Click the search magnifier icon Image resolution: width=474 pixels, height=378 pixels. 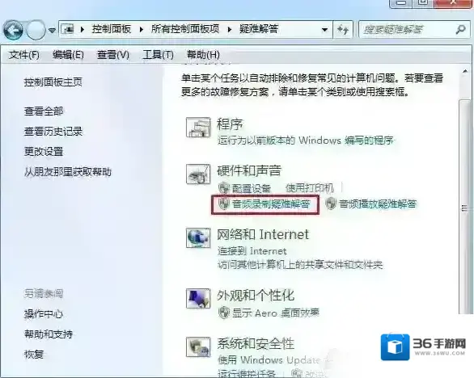click(460, 29)
